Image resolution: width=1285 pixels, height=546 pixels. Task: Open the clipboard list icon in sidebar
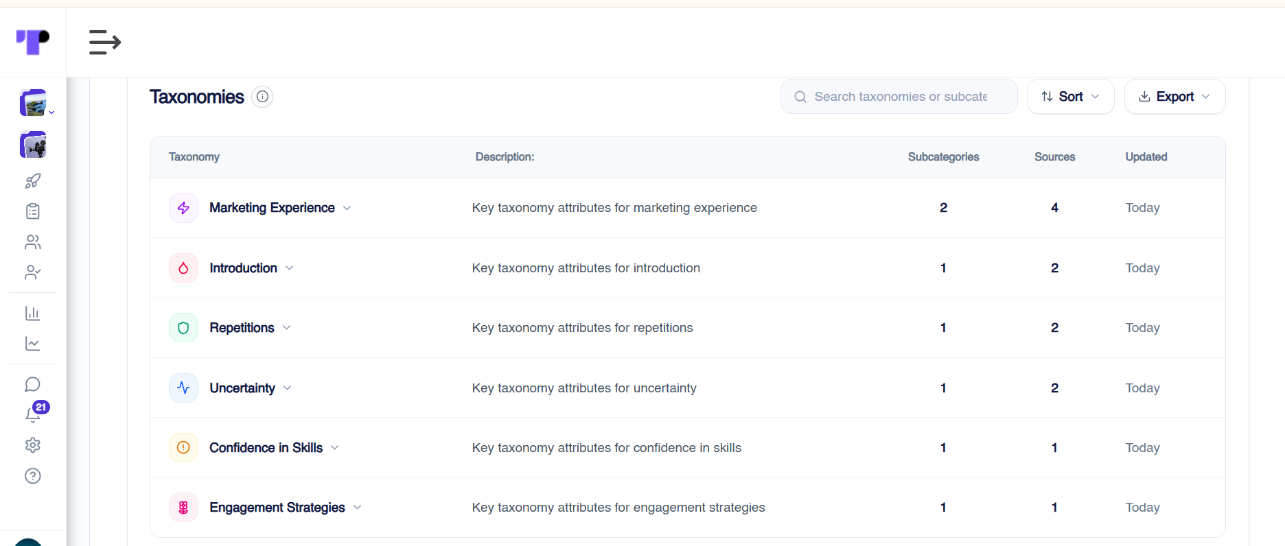(33, 211)
